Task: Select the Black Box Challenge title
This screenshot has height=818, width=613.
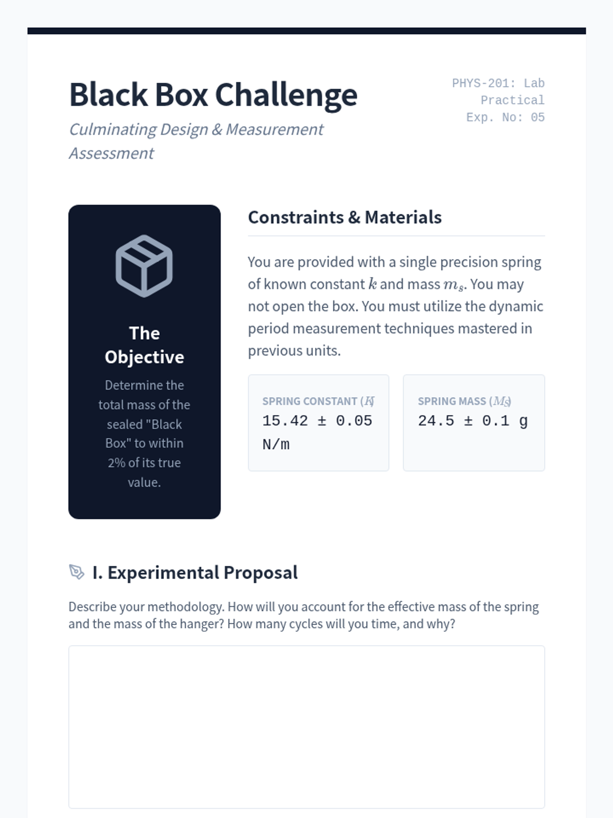Action: coord(214,95)
